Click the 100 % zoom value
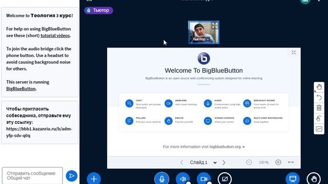This screenshot has height=184, width=328. [263, 163]
